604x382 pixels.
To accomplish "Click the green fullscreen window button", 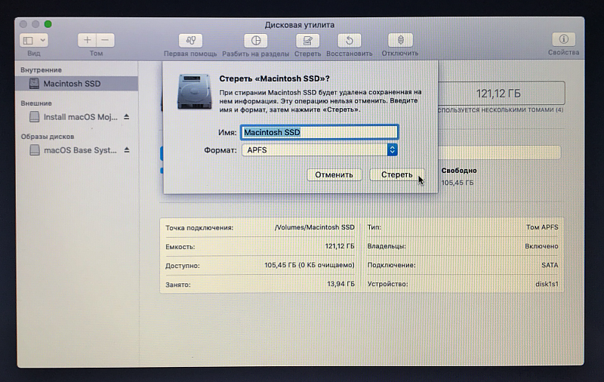I will coord(48,24).
